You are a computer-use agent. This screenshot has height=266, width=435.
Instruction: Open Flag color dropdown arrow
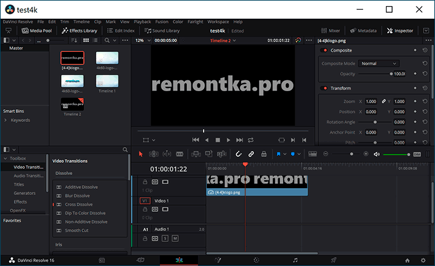point(285,154)
